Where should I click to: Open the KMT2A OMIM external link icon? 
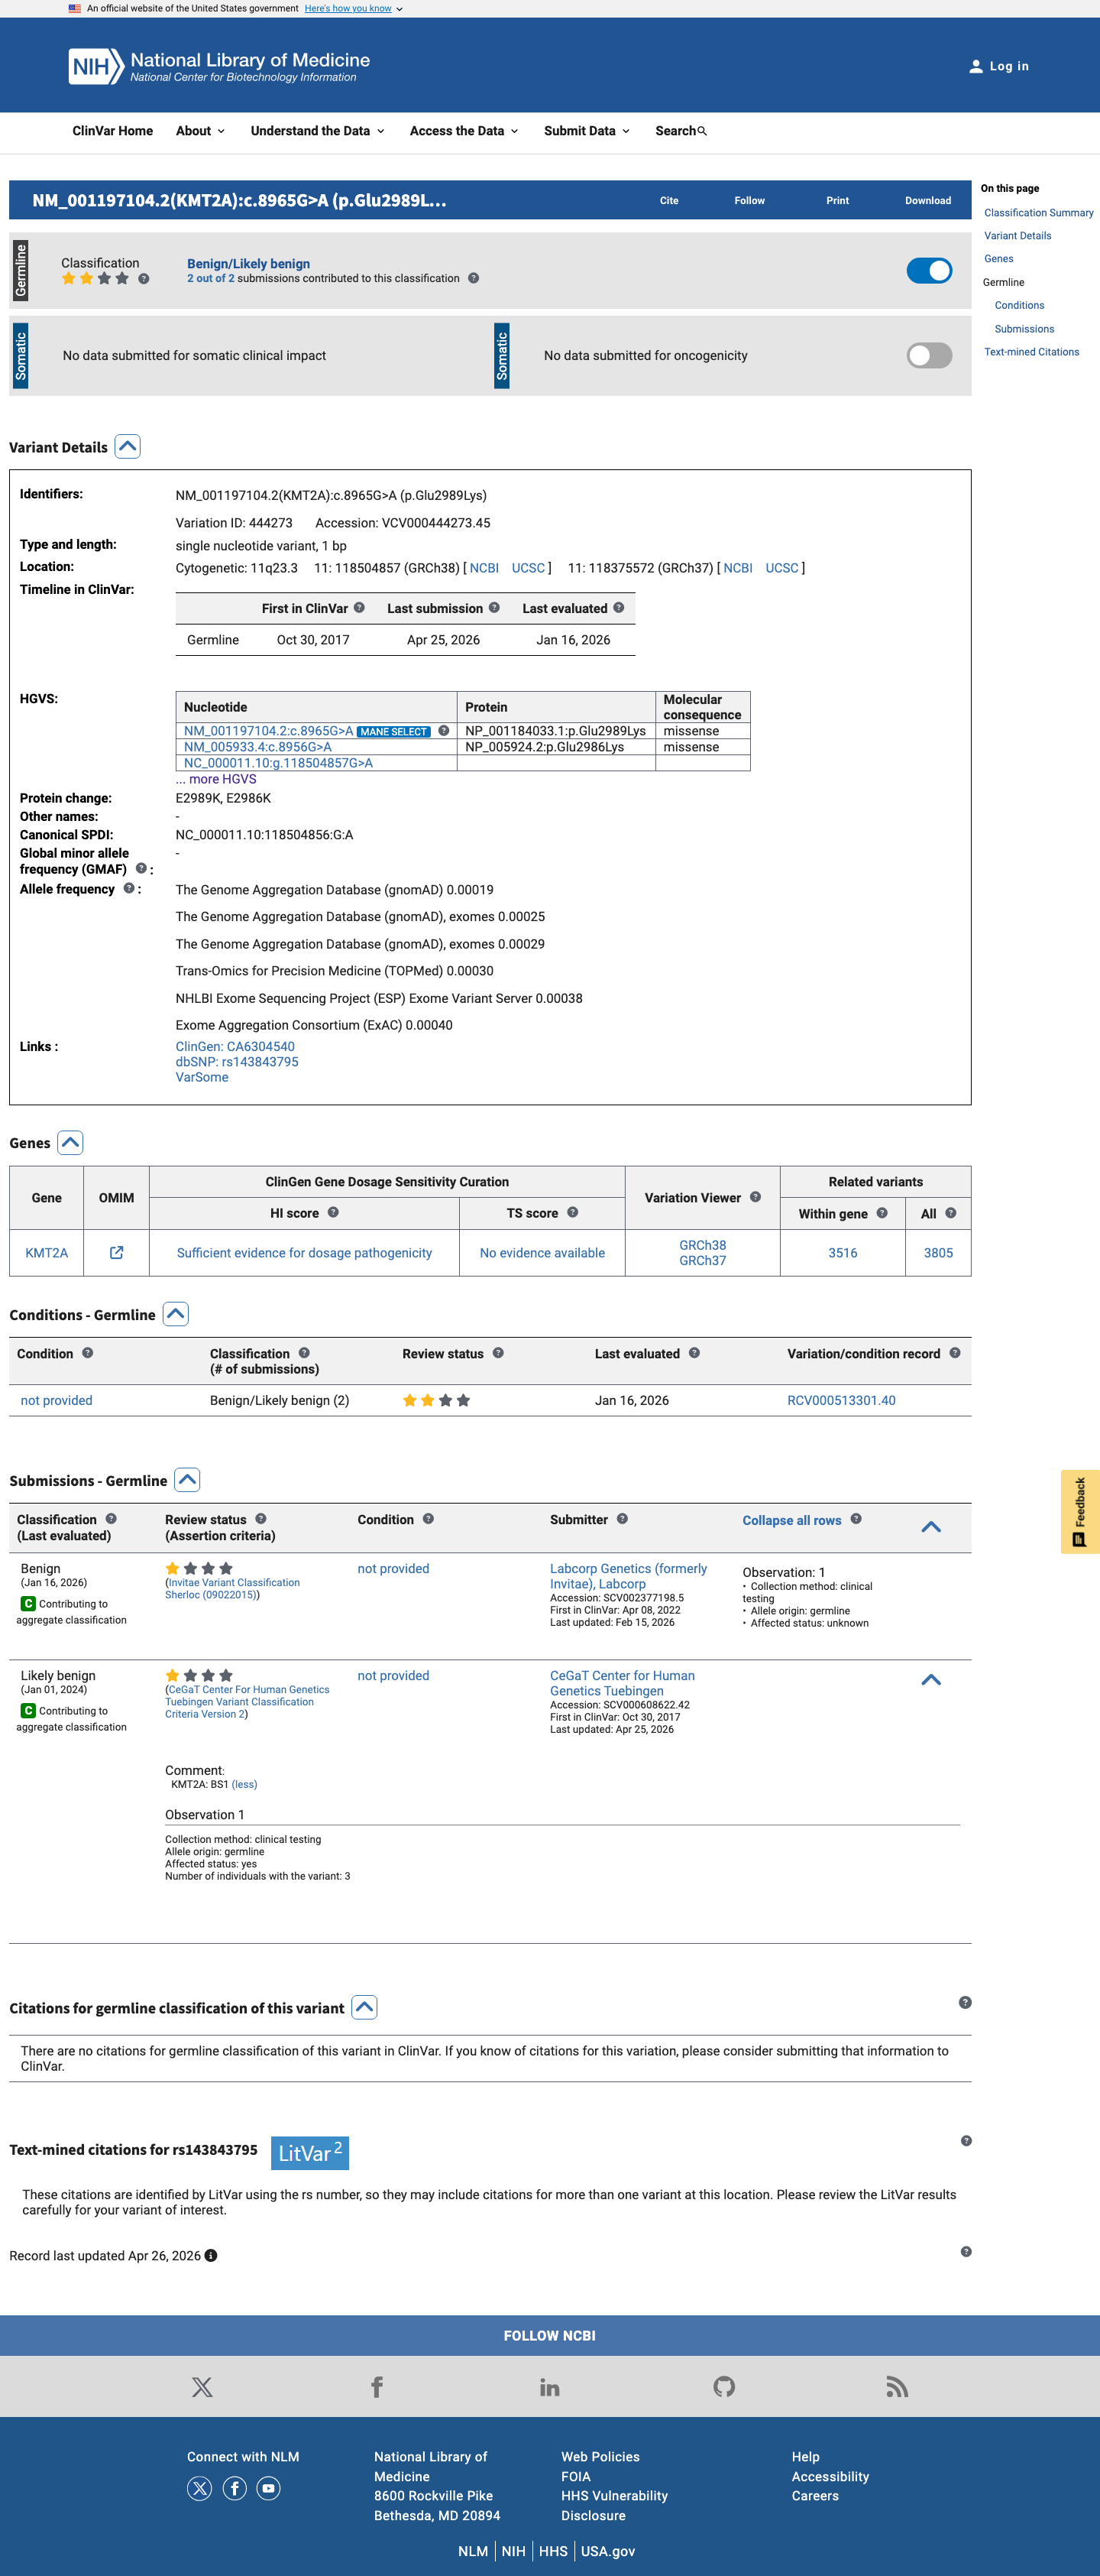coord(116,1252)
